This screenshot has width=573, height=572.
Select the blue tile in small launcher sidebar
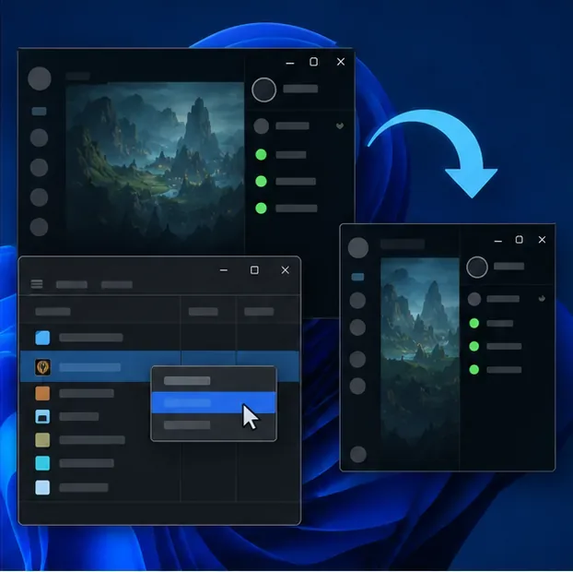point(357,277)
